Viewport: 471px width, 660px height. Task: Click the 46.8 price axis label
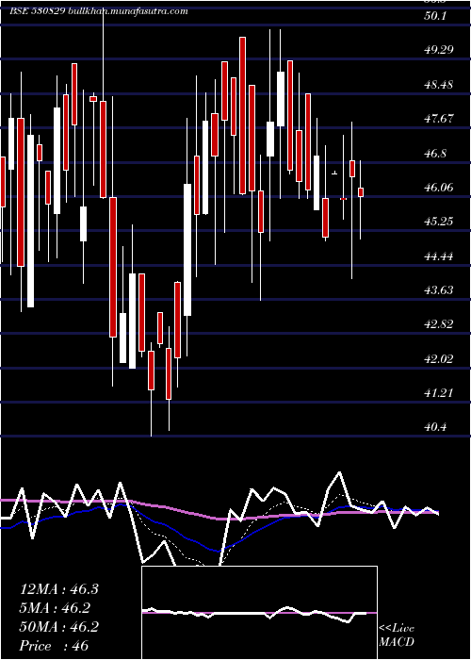coord(435,153)
